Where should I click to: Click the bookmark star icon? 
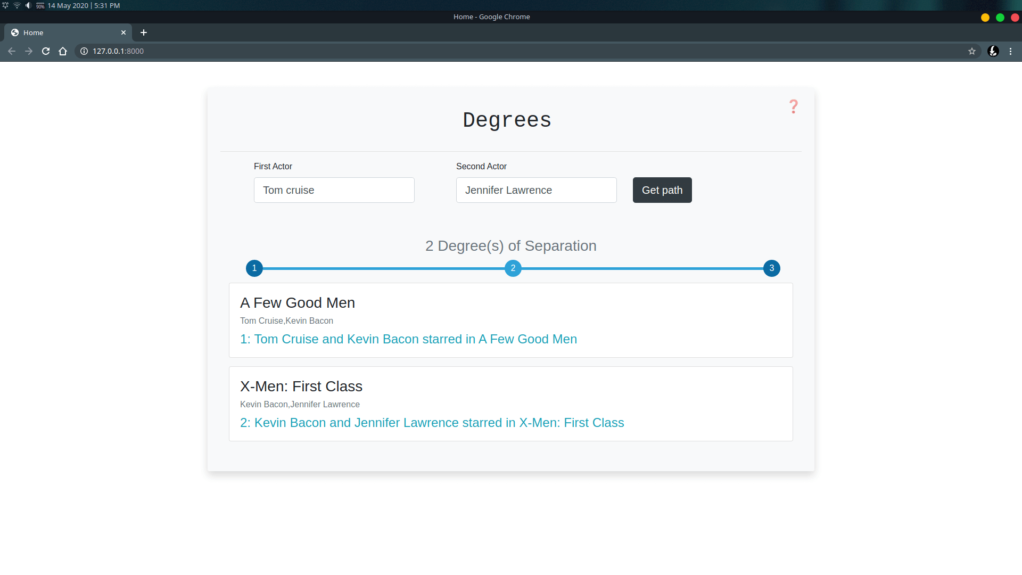coord(971,51)
